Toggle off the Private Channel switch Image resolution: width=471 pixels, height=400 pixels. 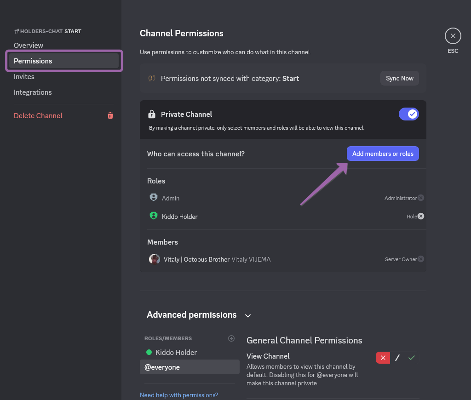pos(408,114)
